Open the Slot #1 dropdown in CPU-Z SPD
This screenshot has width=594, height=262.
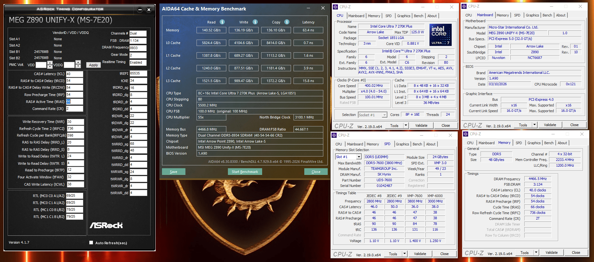click(359, 157)
